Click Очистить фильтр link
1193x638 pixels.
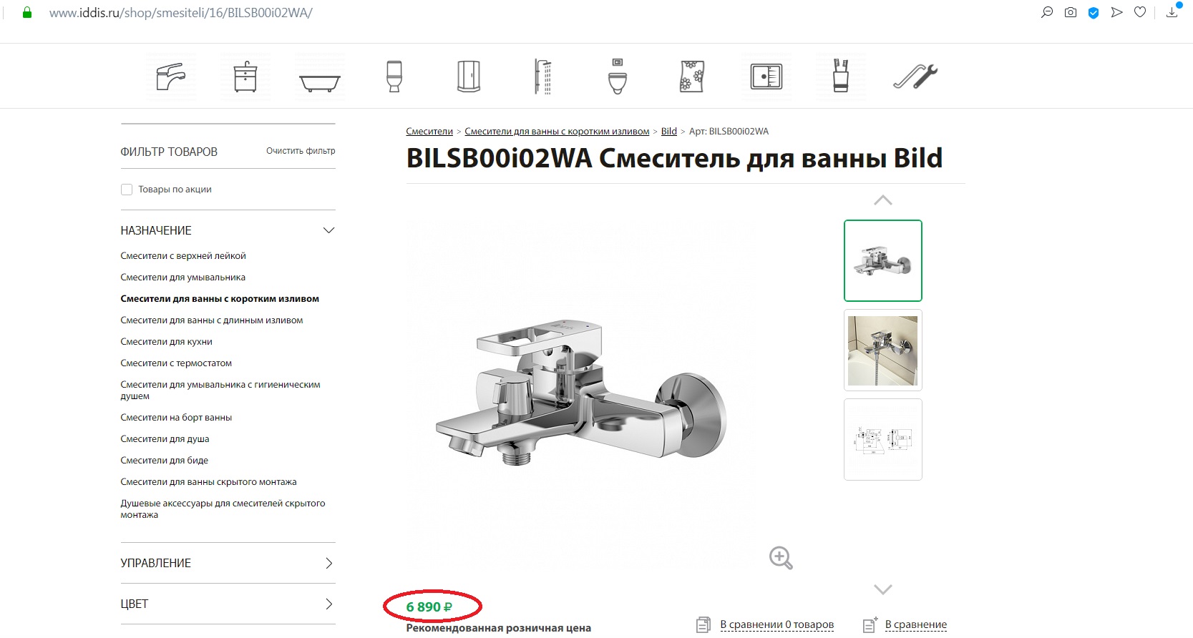tap(301, 151)
